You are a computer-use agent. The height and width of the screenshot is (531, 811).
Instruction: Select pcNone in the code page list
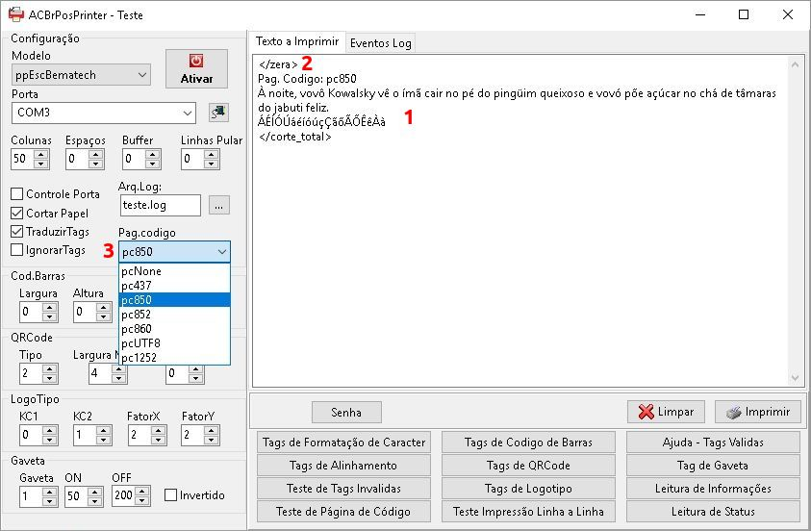coord(174,271)
